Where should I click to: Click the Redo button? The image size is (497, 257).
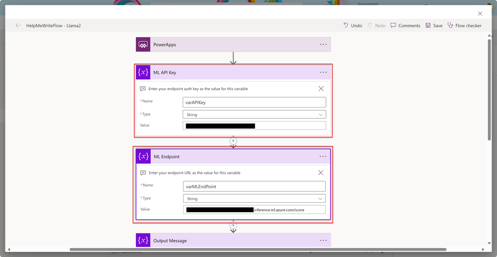pyautogui.click(x=377, y=25)
